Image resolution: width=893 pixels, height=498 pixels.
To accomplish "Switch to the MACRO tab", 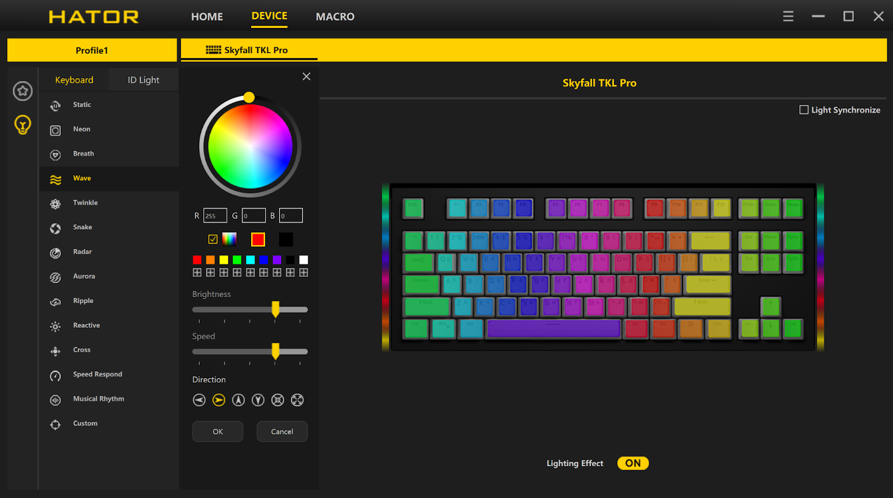I will click(335, 17).
